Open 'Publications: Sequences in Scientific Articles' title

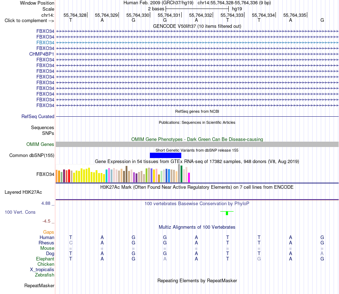197,122
